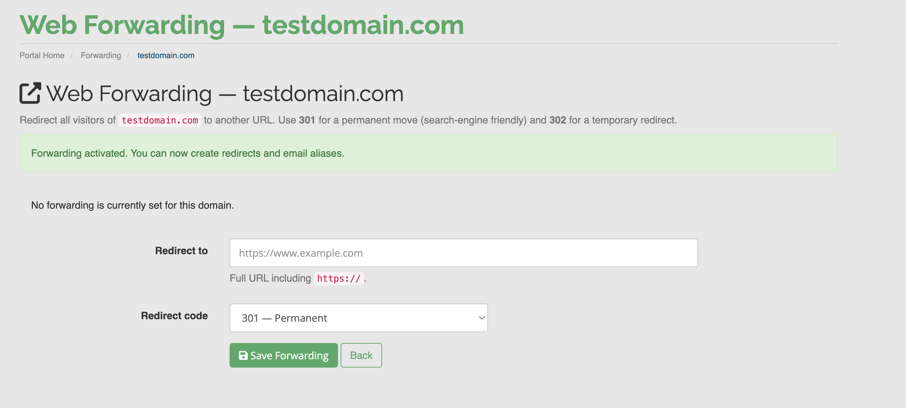Click the Back button
Image resolution: width=906 pixels, height=408 pixels.
(361, 355)
